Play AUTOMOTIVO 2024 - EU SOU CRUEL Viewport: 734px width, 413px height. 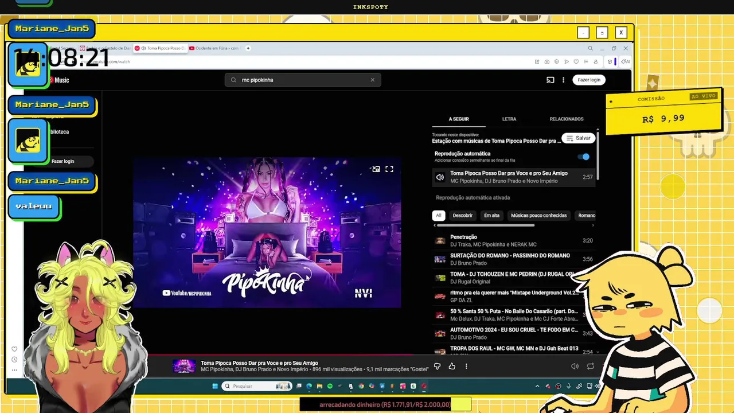click(x=514, y=333)
